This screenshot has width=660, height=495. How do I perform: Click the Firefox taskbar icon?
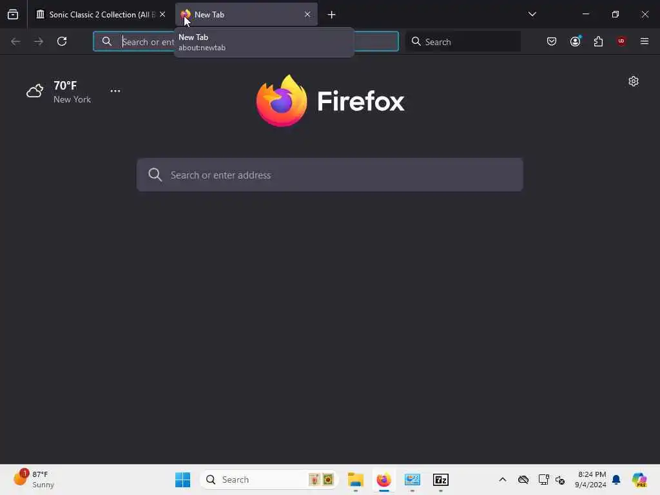(384, 480)
